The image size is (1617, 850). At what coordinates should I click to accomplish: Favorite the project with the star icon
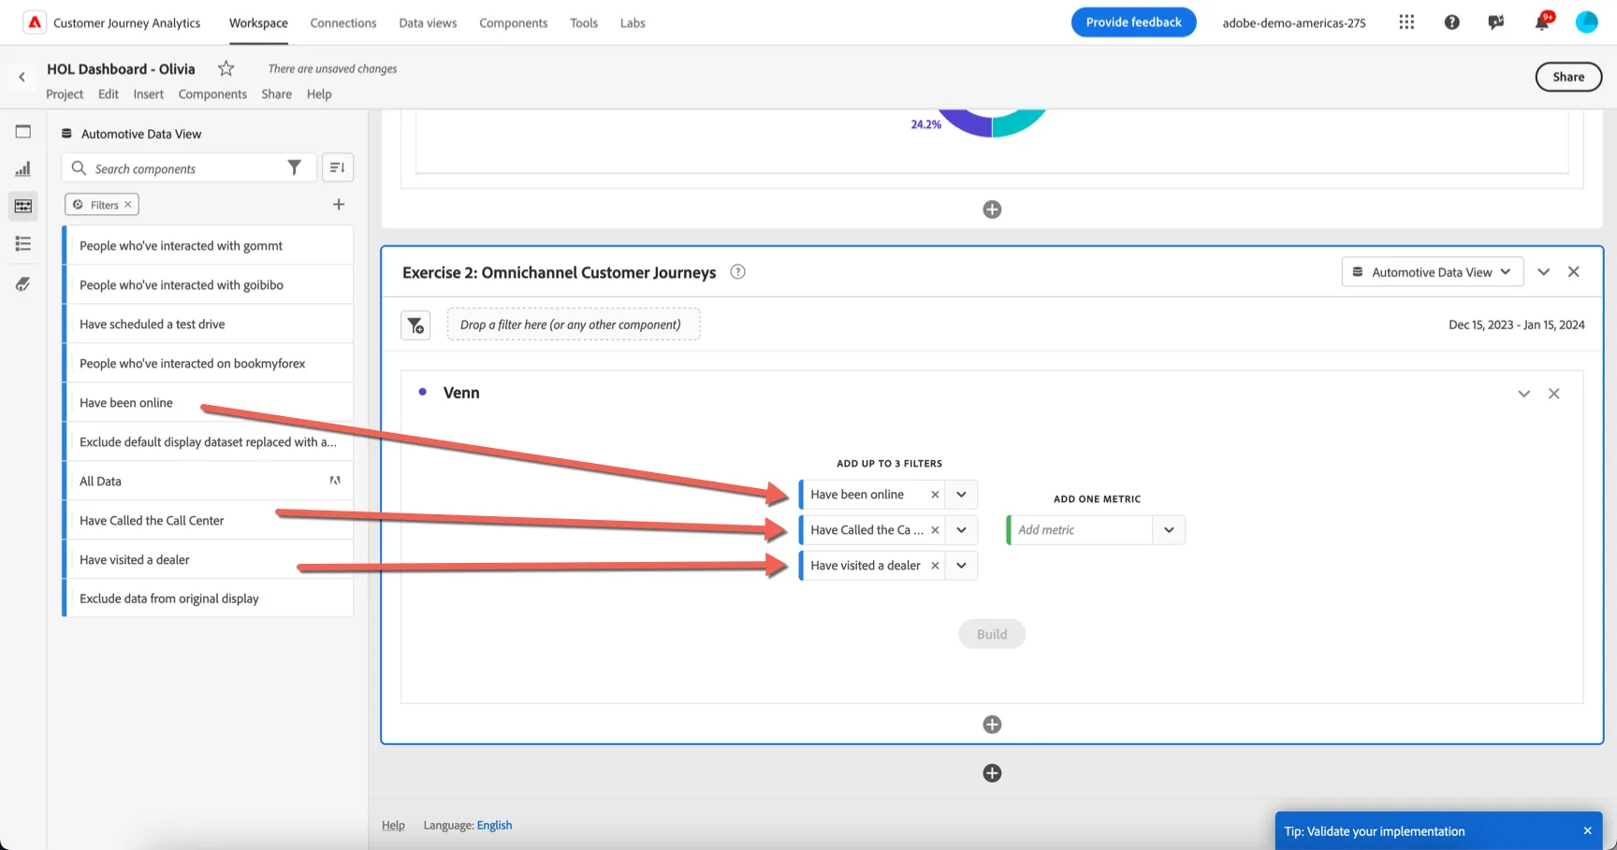click(x=226, y=68)
